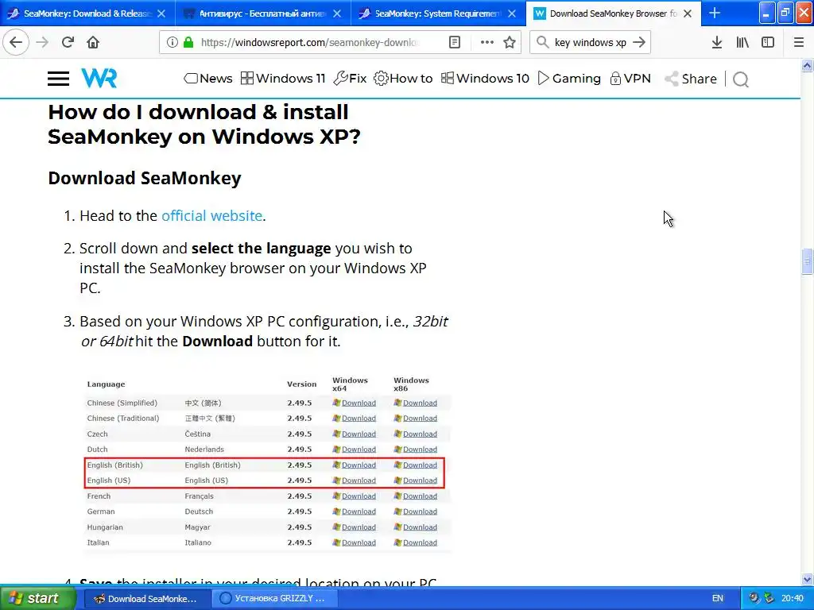Select the Download SeaMonkey Browser tab
Viewport: 814px width, 610px height.
pyautogui.click(x=613, y=14)
